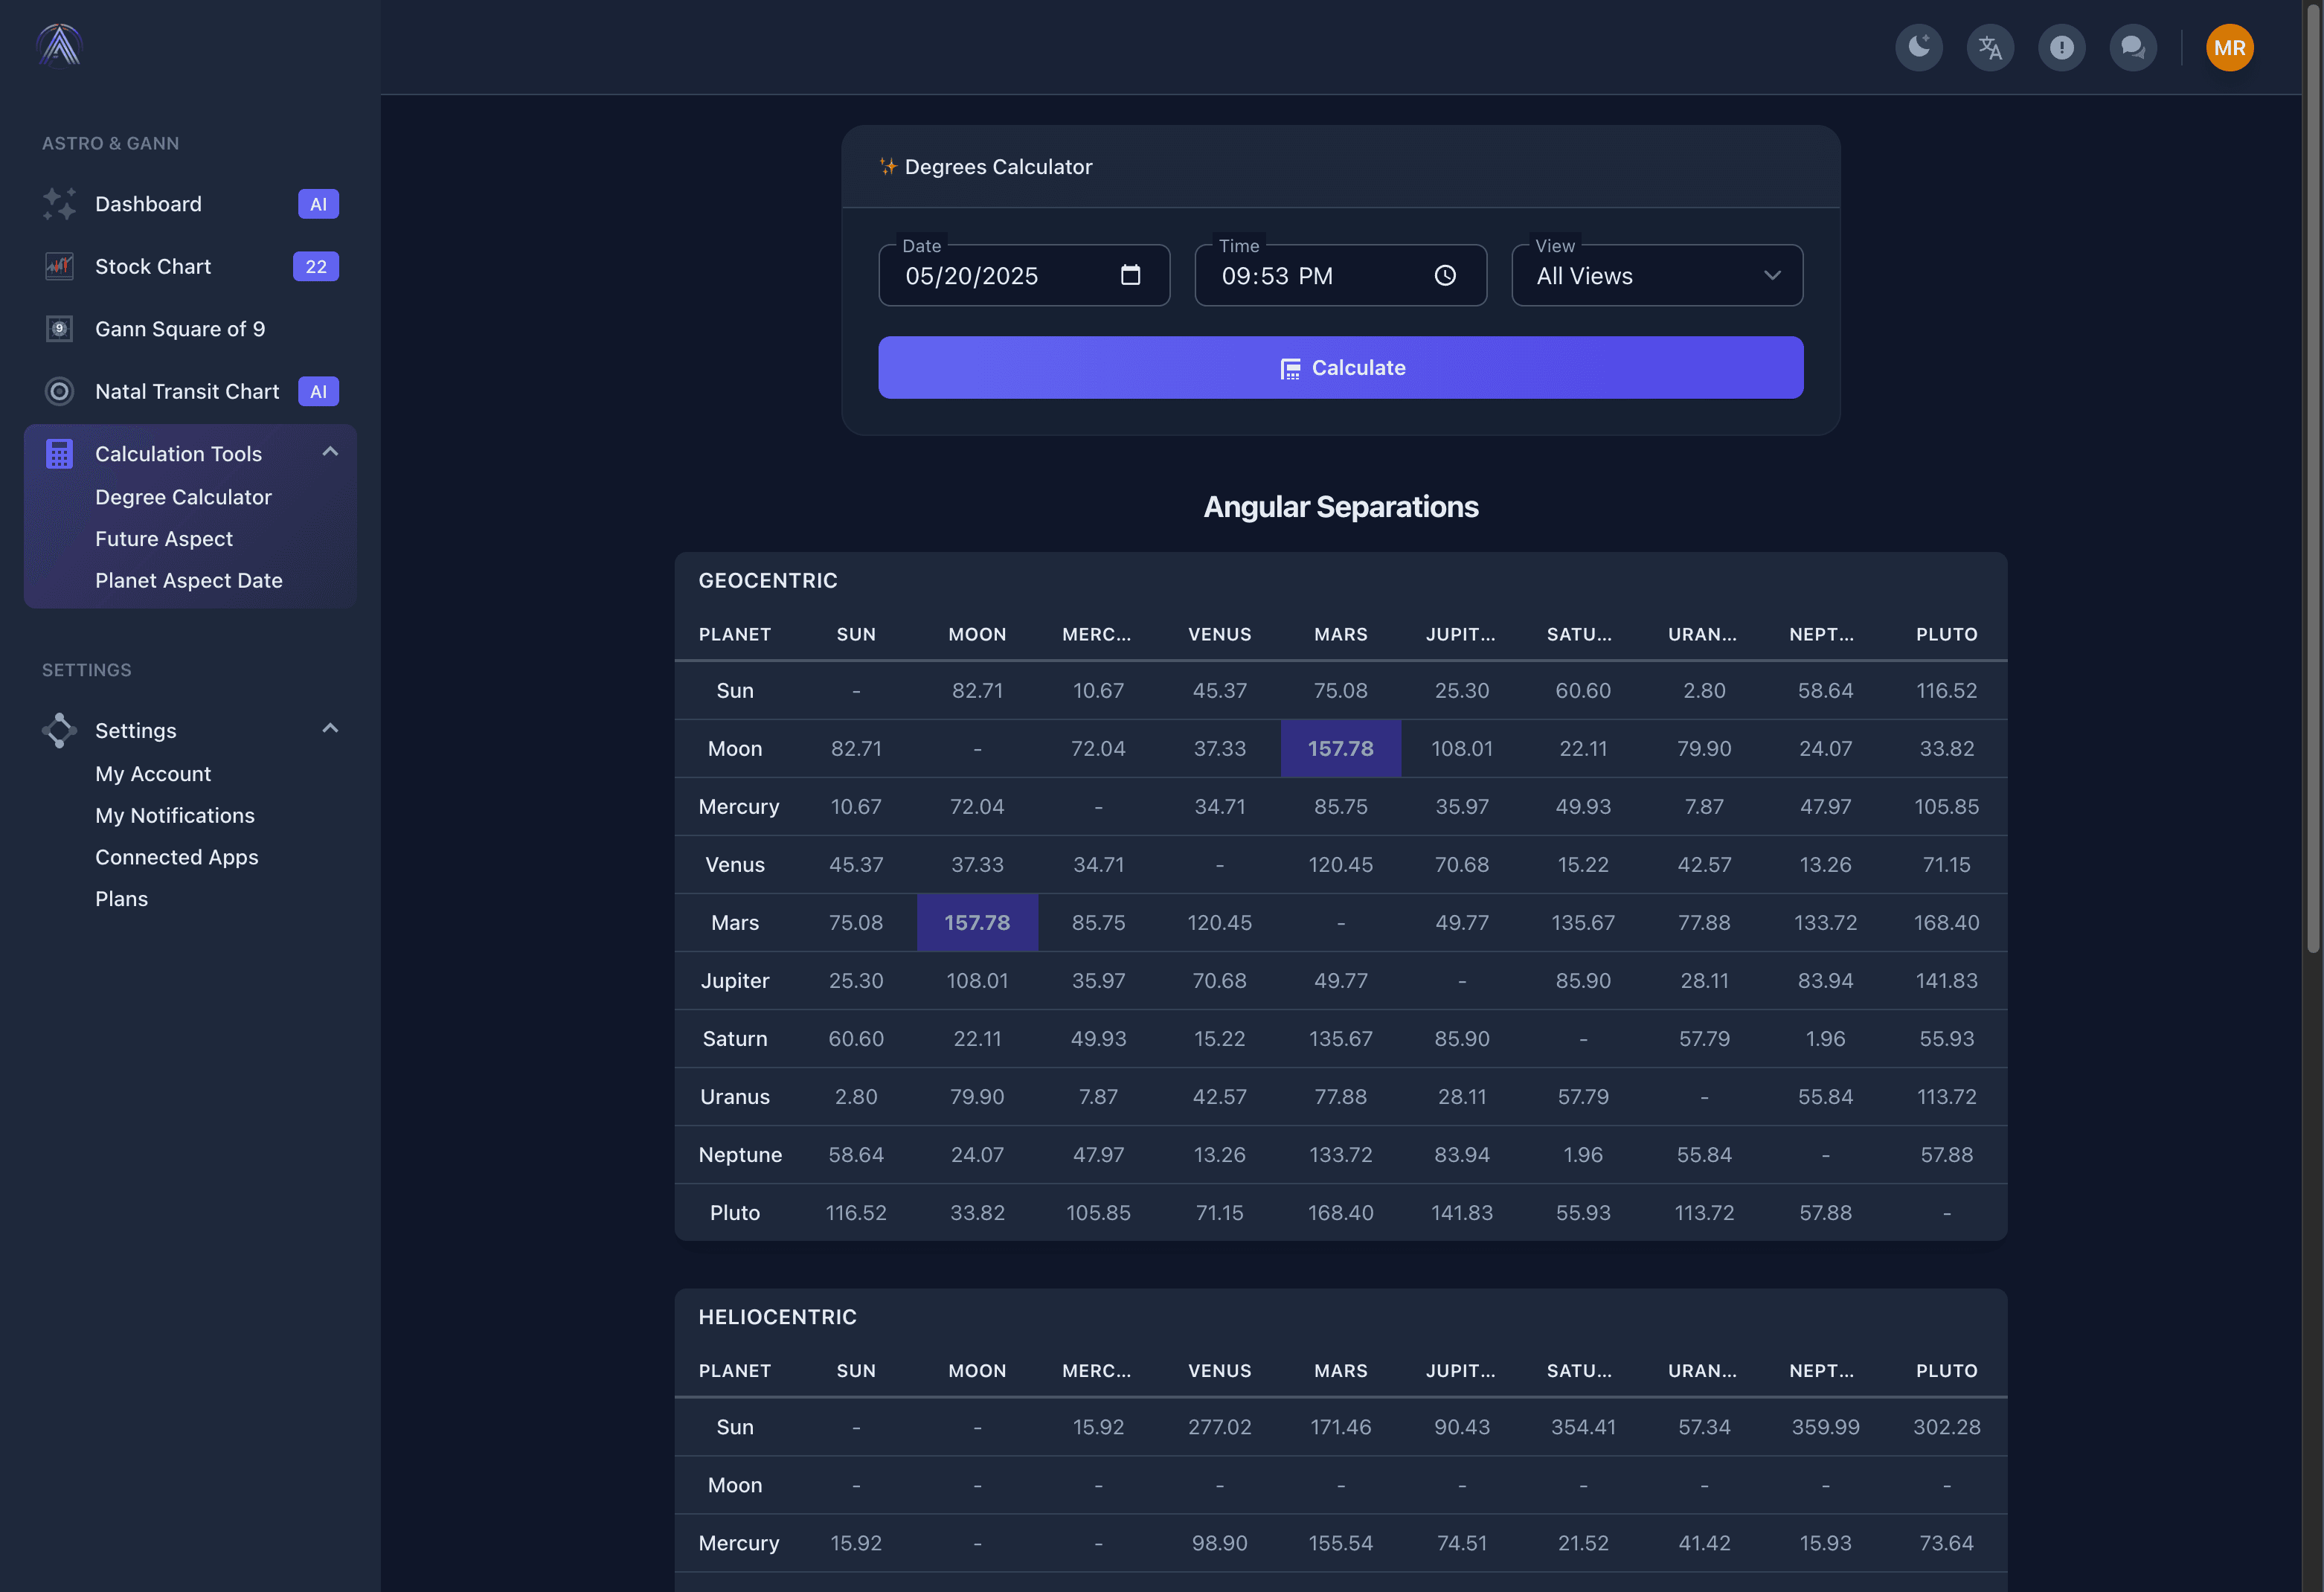Click highlighted 157.78 in Mars row
This screenshot has height=1592, width=2324.
point(977,922)
